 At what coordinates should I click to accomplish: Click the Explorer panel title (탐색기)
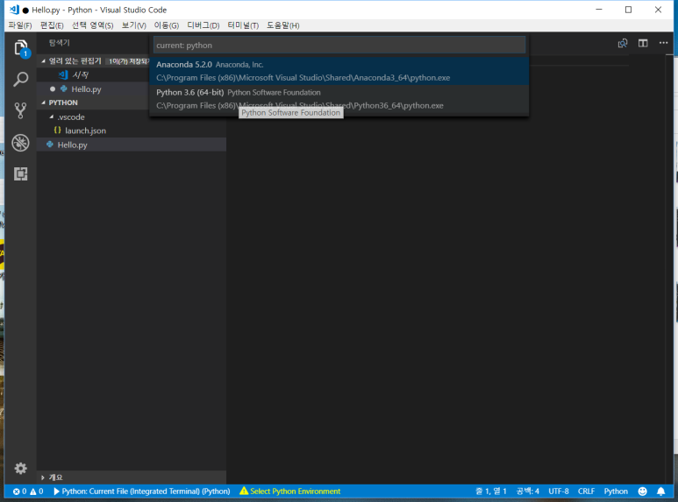coord(60,43)
